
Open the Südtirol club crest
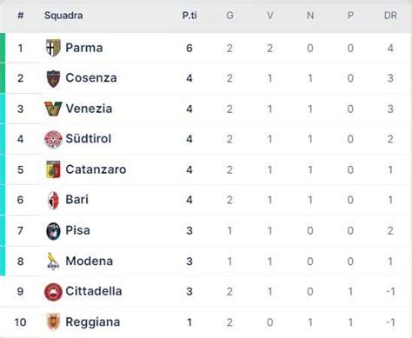(x=53, y=139)
